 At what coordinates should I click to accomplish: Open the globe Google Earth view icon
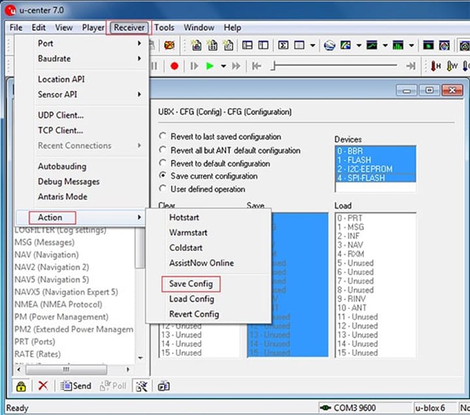click(x=330, y=45)
